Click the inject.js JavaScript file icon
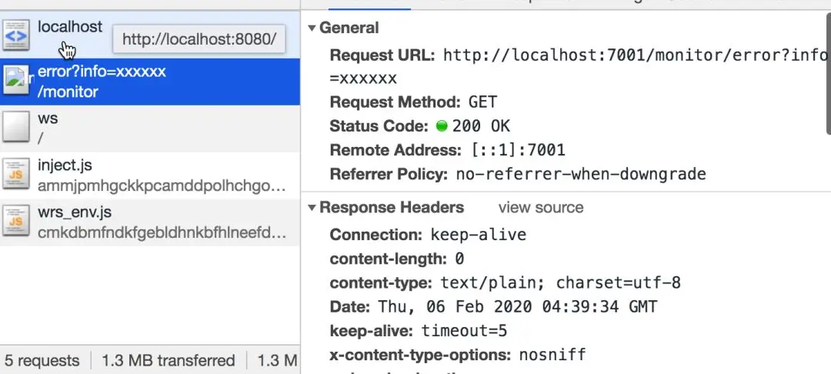Screen dimensions: 831x374 pos(16,174)
